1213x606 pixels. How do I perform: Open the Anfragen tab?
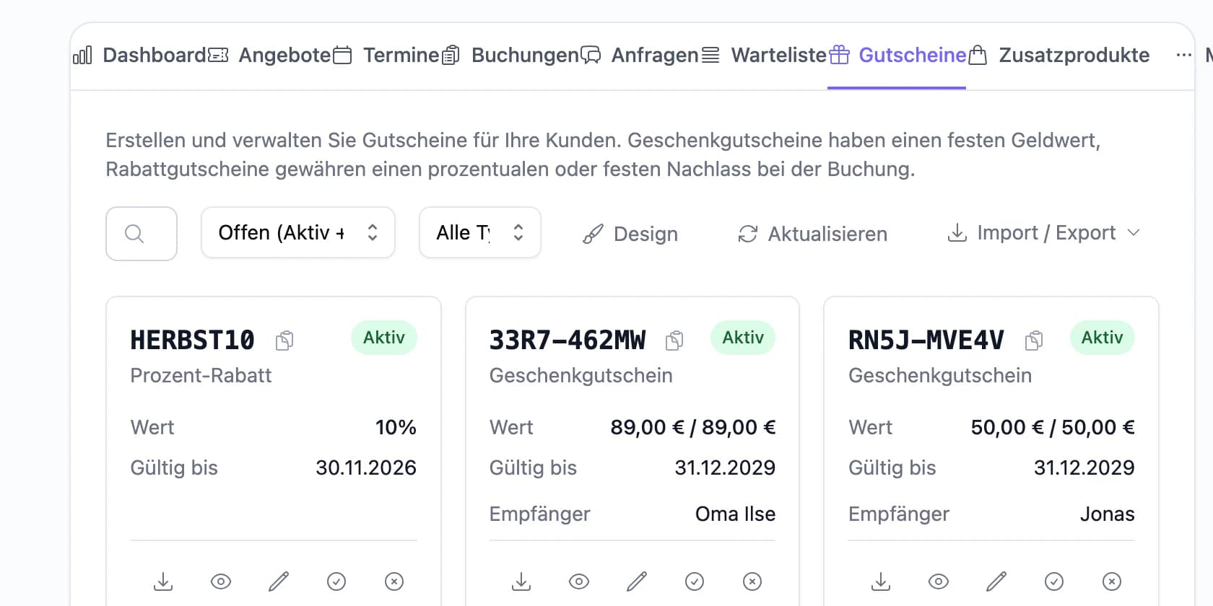tap(640, 55)
